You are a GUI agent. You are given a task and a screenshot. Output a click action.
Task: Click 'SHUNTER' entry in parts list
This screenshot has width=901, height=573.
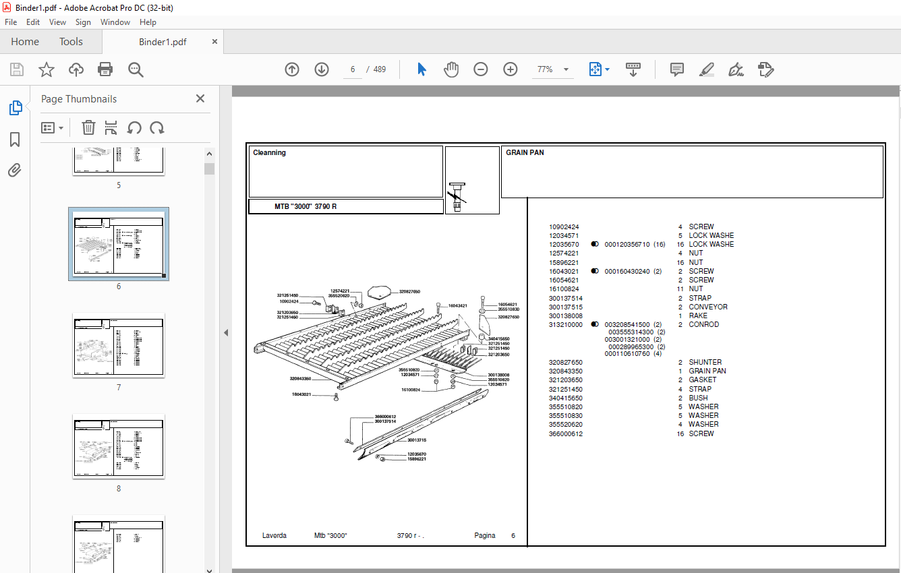coord(705,363)
